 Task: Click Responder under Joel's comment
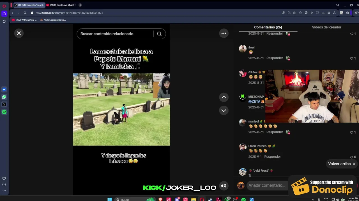[275, 58]
